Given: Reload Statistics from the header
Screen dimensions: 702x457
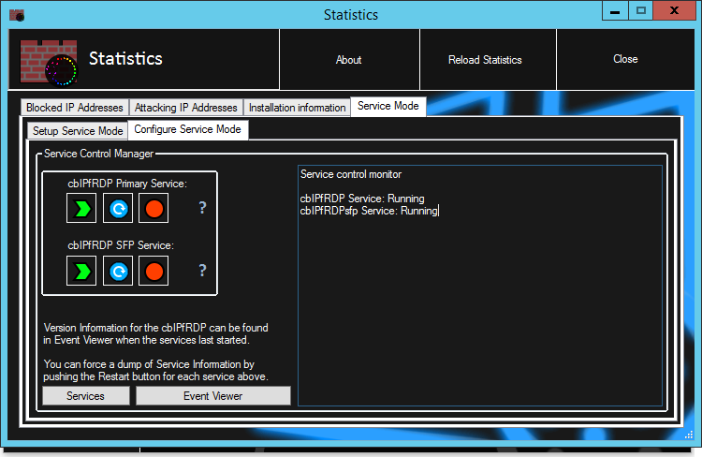Looking at the screenshot, I should (488, 60).
